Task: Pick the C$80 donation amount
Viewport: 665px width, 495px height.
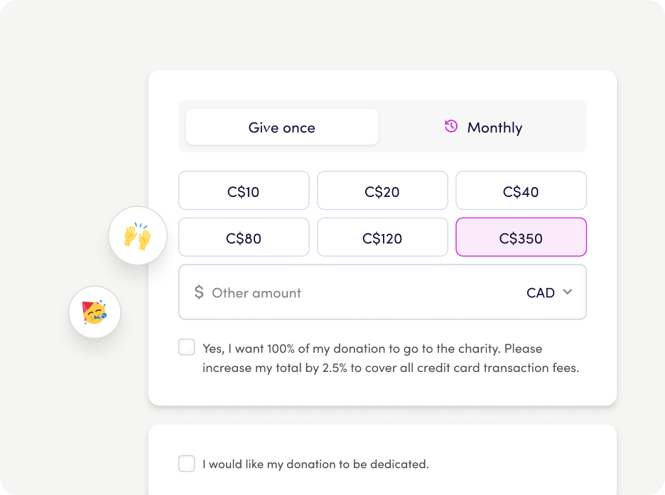Action: point(244,238)
